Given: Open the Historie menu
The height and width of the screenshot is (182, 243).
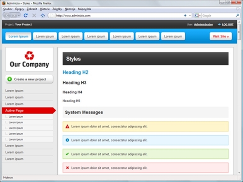Looking at the screenshot, I should tap(45, 9).
